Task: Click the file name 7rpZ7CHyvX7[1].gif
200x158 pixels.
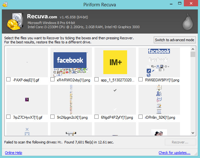Action: (28, 117)
